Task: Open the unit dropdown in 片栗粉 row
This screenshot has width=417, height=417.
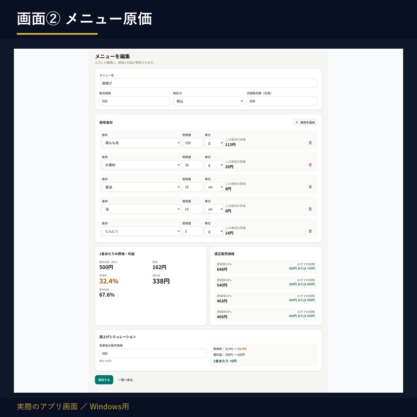Action: coord(214,165)
